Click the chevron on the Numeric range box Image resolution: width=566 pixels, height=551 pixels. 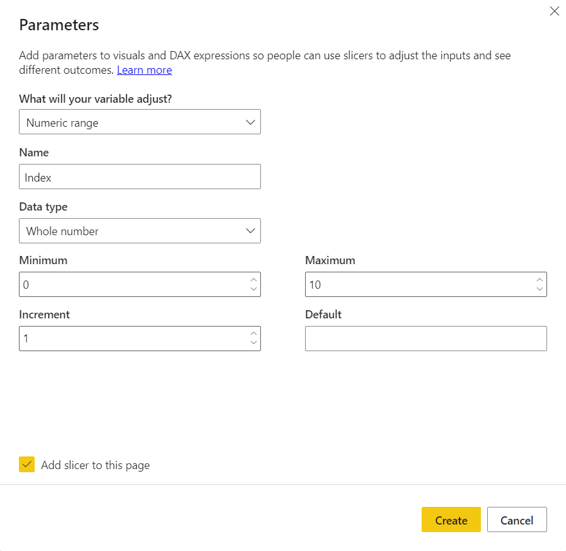[x=250, y=122]
